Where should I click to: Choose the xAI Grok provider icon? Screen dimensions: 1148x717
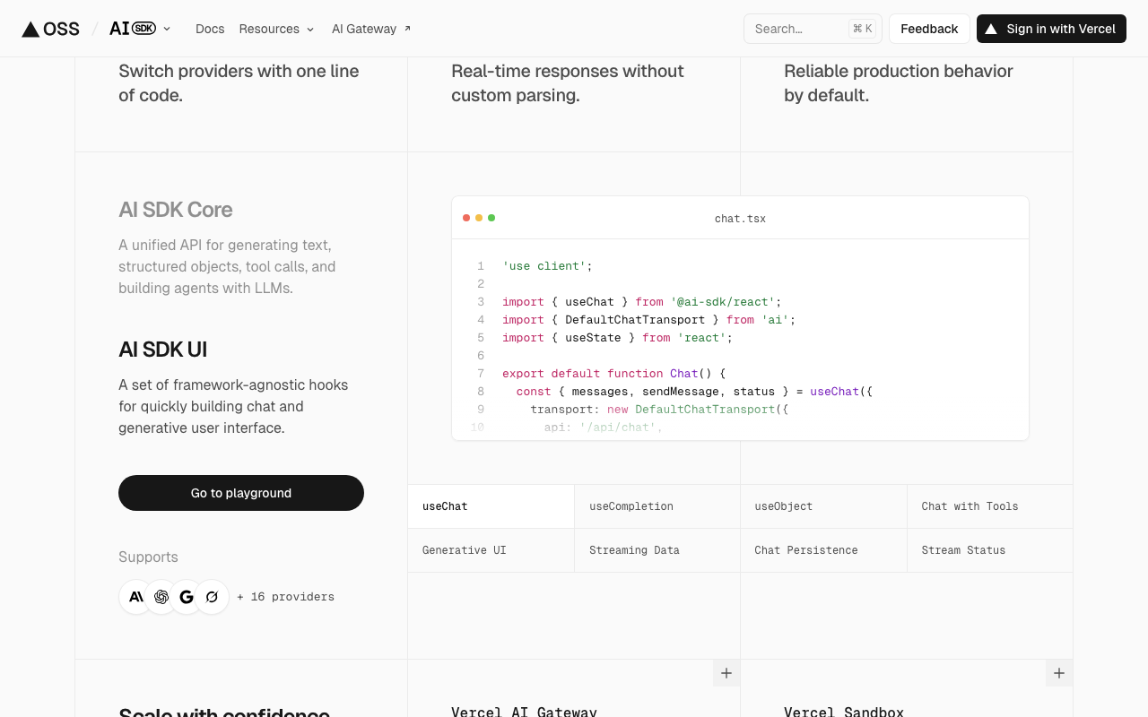[x=212, y=597]
